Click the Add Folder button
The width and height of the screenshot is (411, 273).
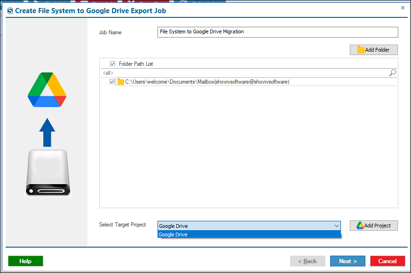click(373, 50)
